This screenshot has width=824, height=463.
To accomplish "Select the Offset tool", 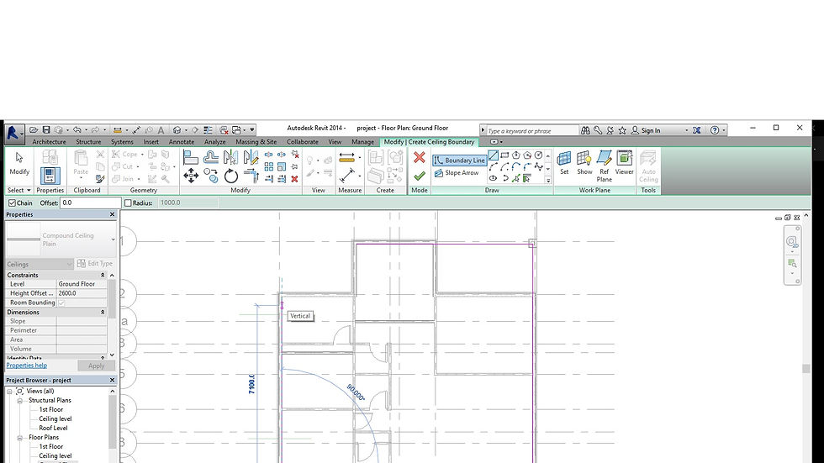I will [211, 157].
